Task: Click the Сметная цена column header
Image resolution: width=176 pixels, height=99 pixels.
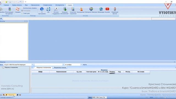Action: [91, 72]
